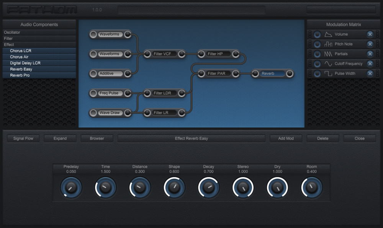Screen dimensions: 383x228
Task: Select the Additive oscillator node
Action: [x=110, y=73]
